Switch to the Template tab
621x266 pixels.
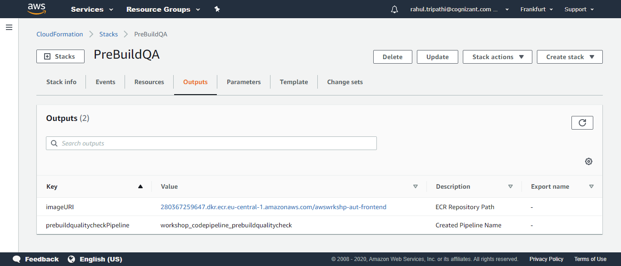click(x=294, y=82)
